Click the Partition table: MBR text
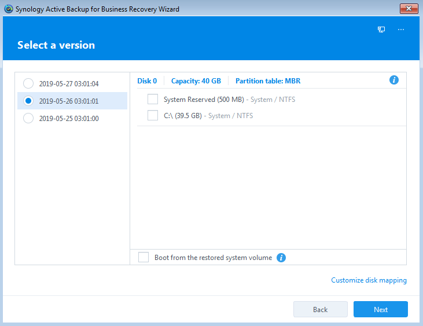 (268, 81)
